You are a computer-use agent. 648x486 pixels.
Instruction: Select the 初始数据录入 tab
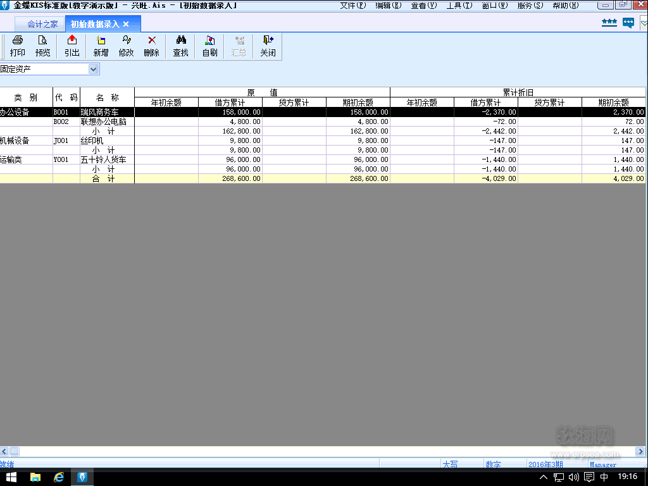click(x=95, y=25)
